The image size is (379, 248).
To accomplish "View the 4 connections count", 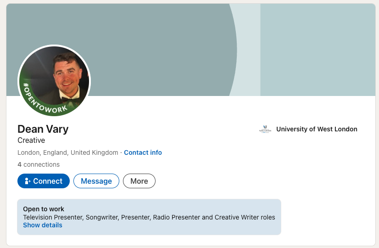I will (x=39, y=164).
